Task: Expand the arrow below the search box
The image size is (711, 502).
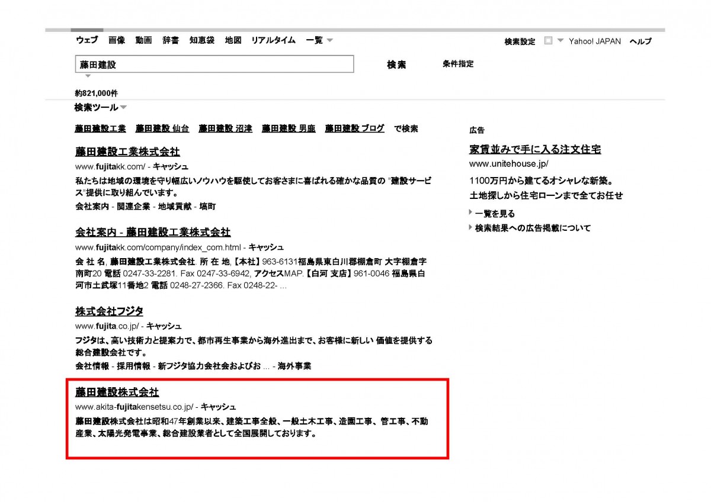Action: point(88,76)
